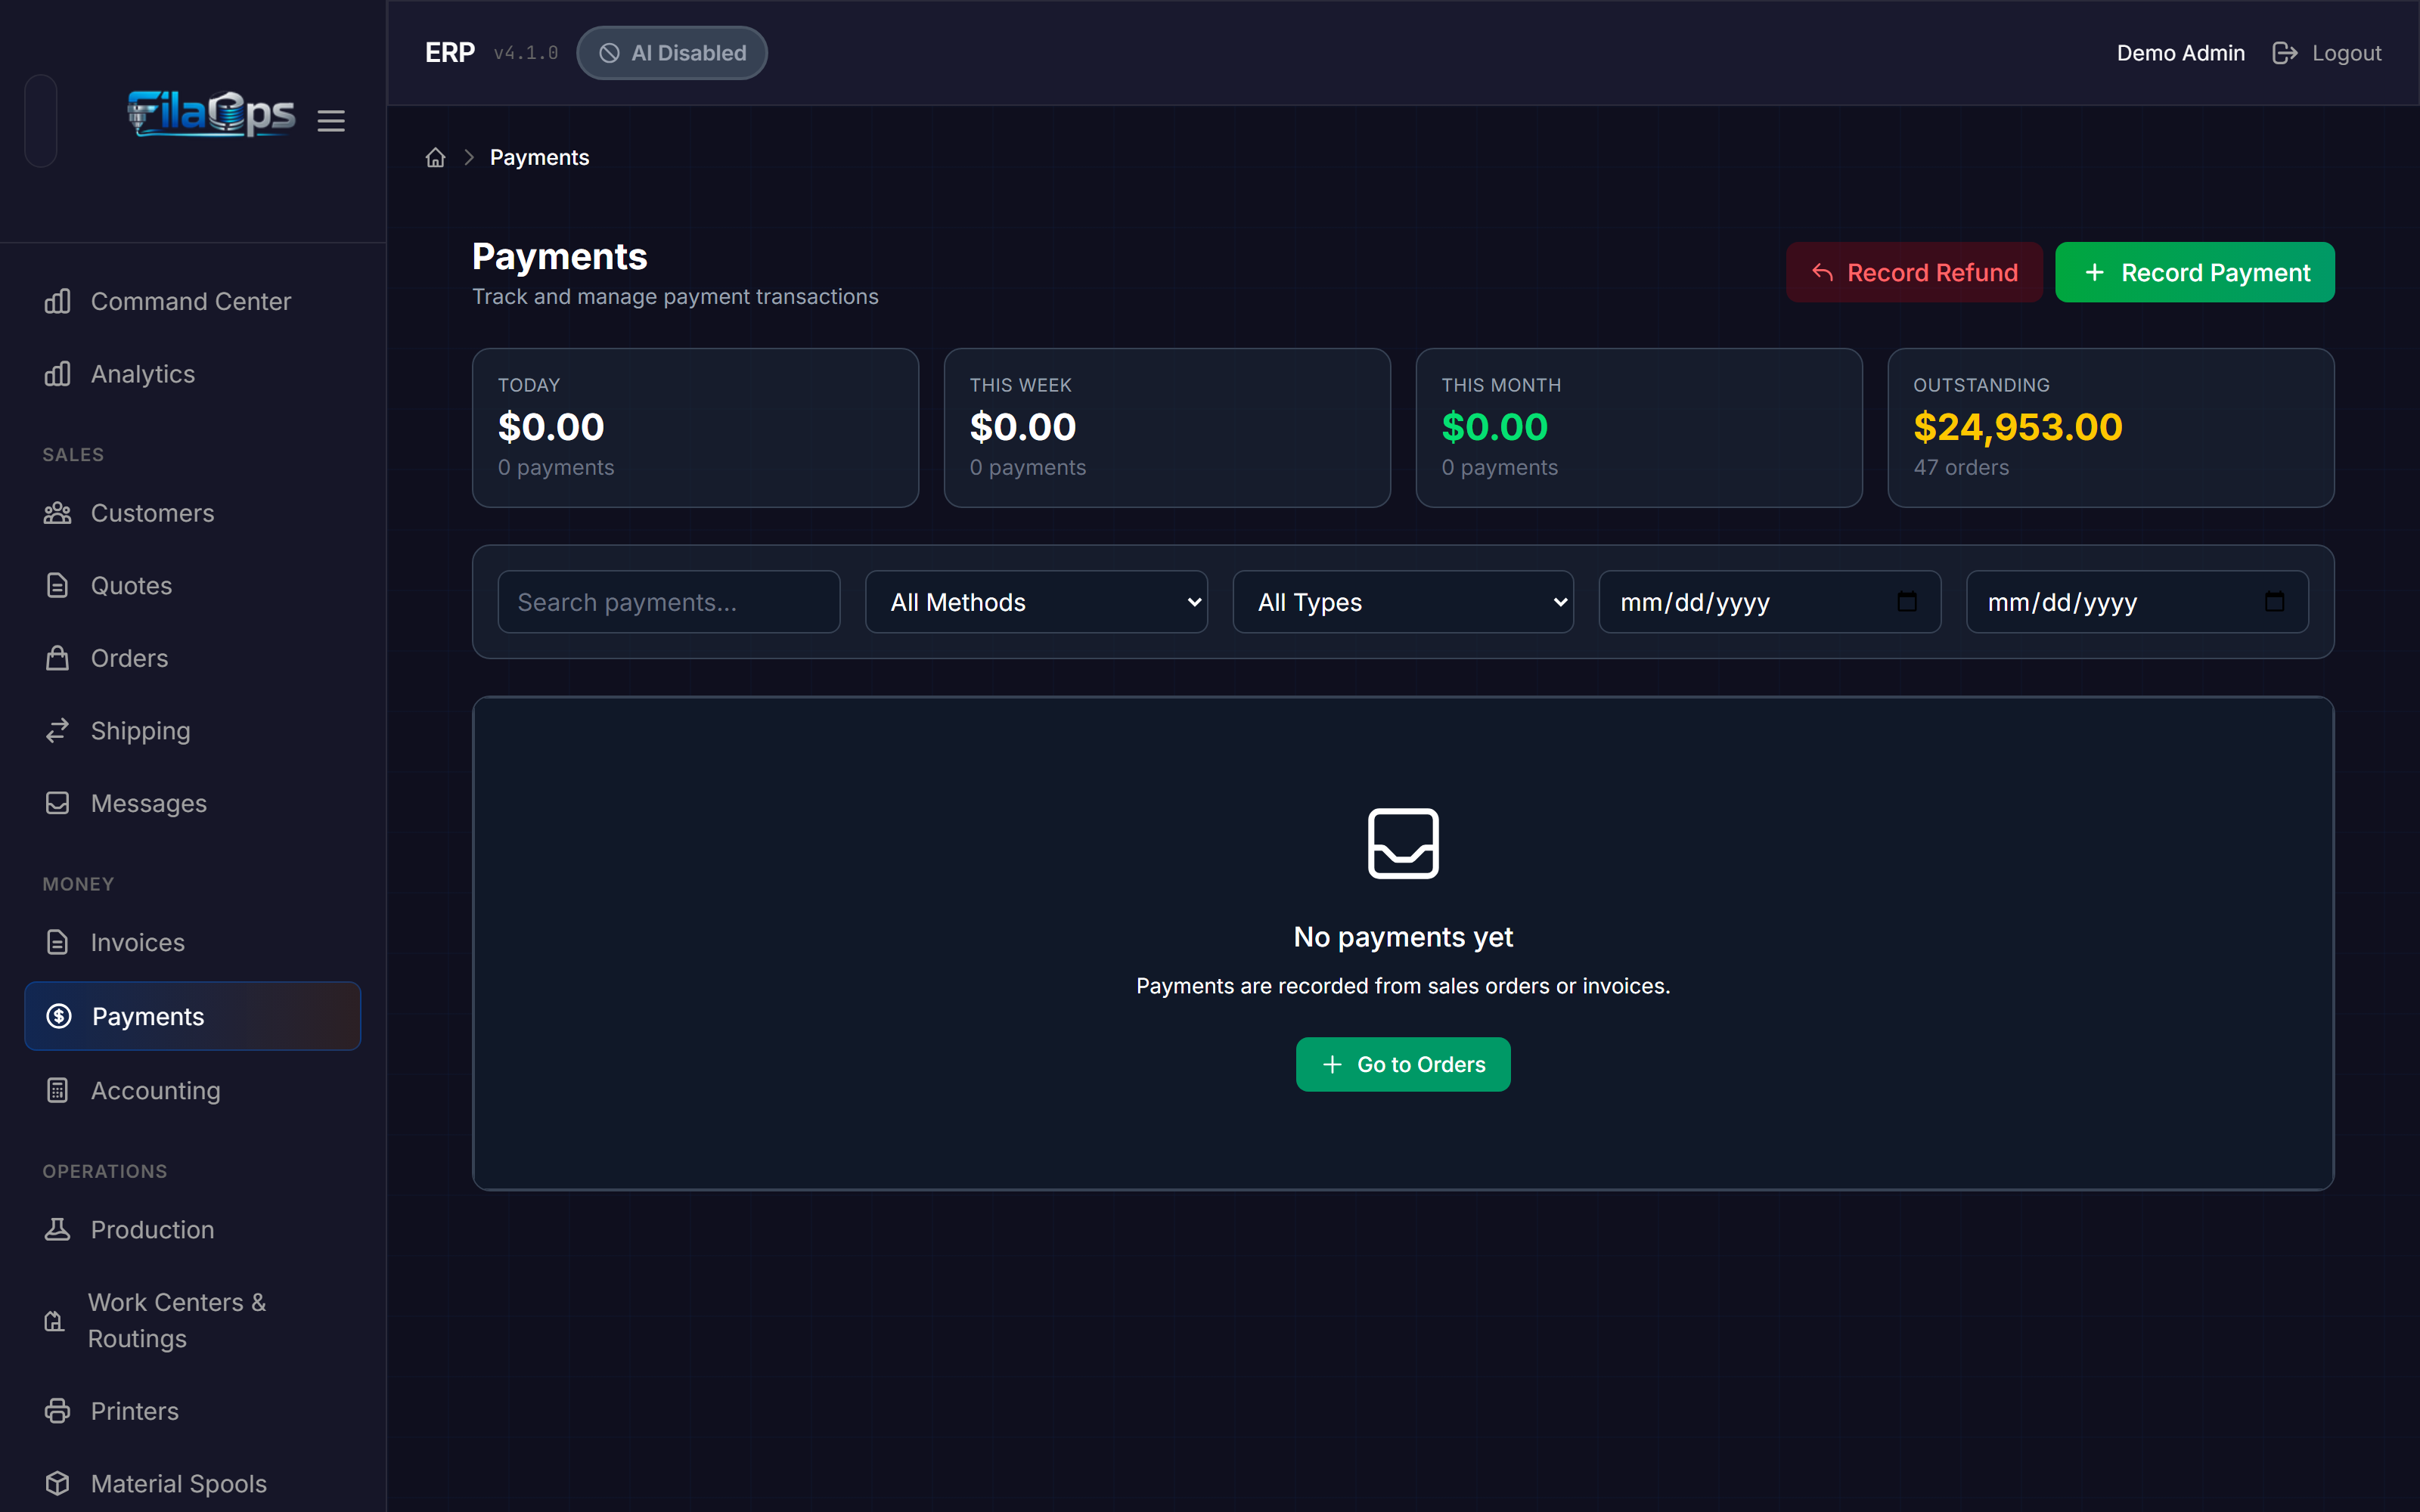The height and width of the screenshot is (1512, 2420).
Task: Click the Quotes document icon
Action: [x=58, y=586]
